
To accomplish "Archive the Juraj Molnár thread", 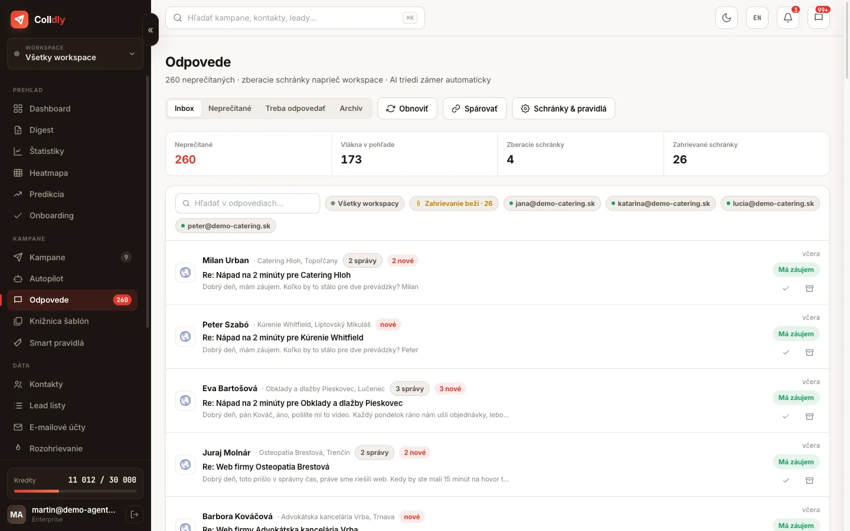I will (x=810, y=480).
